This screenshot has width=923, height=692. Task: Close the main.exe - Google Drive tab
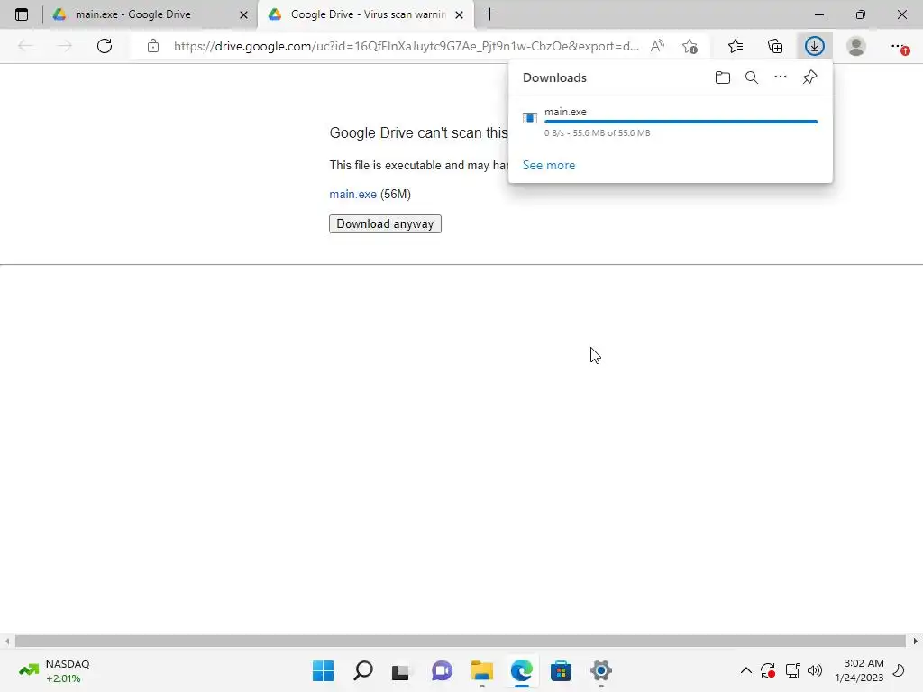[243, 14]
